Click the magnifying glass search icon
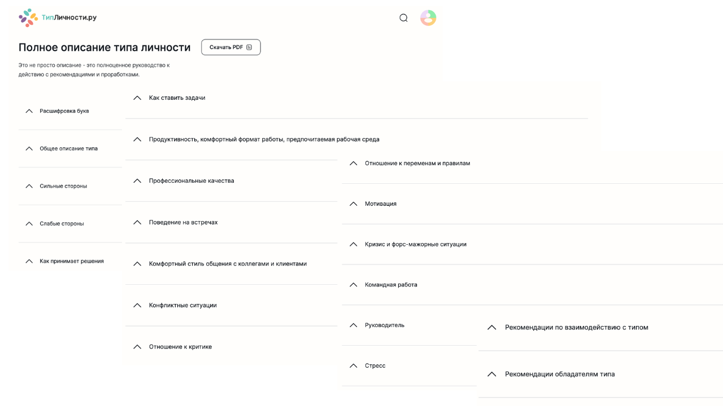This screenshot has width=723, height=406. click(403, 18)
